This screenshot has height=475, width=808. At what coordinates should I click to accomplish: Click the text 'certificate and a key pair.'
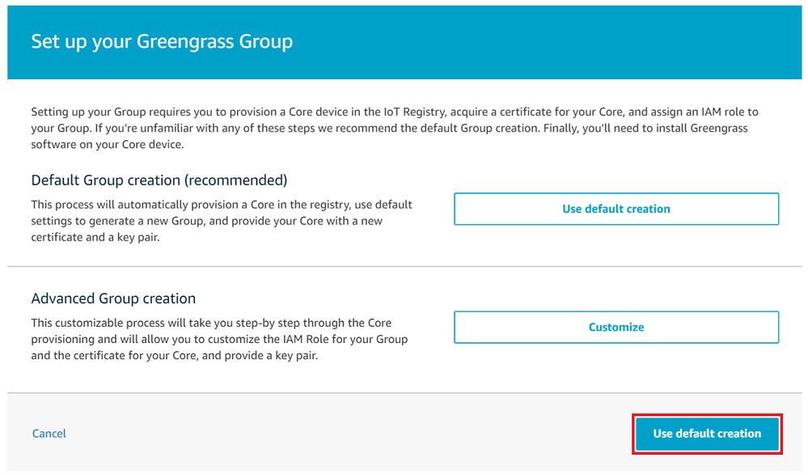pos(95,237)
